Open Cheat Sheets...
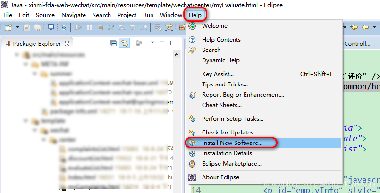The height and width of the screenshot is (193, 380). pyautogui.click(x=264, y=105)
